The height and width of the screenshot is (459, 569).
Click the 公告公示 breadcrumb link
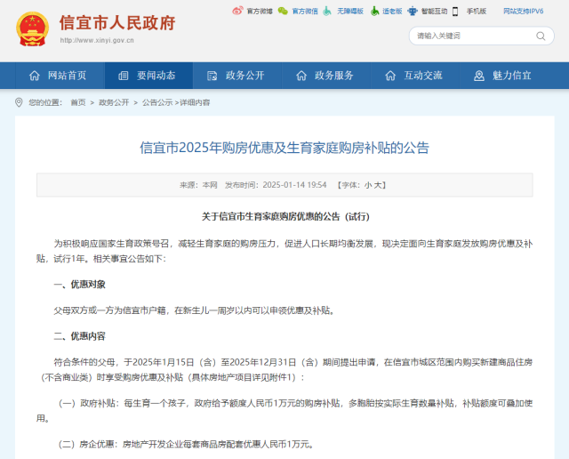[157, 103]
